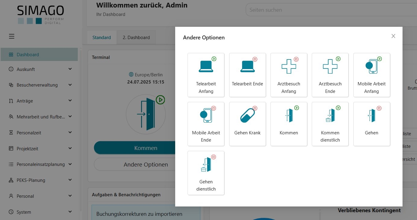This screenshot has height=220, width=417.
Task: Select the Kommen tile in dialog
Action: pos(289,124)
